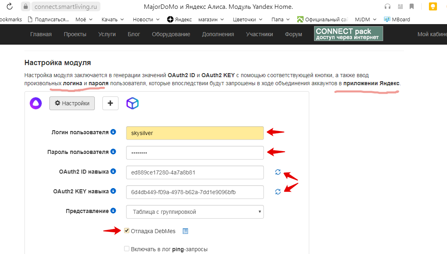Click the purple Alice logo icon
Viewport: 447px width, 254px height.
pyautogui.click(x=36, y=103)
